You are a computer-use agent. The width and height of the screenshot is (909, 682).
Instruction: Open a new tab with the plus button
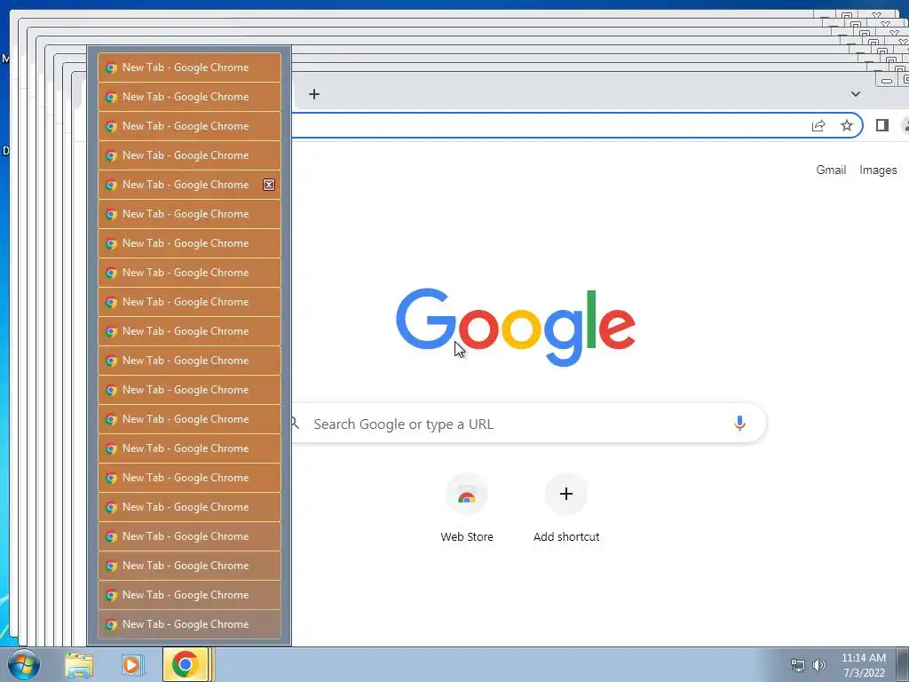[313, 94]
